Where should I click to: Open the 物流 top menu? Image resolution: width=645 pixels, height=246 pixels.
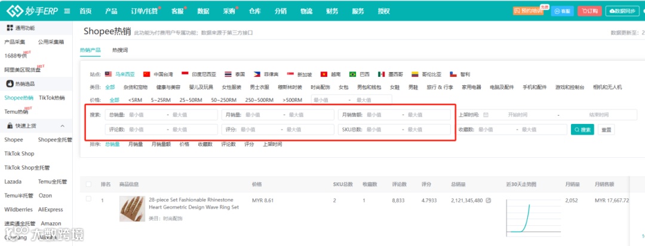[x=306, y=11]
